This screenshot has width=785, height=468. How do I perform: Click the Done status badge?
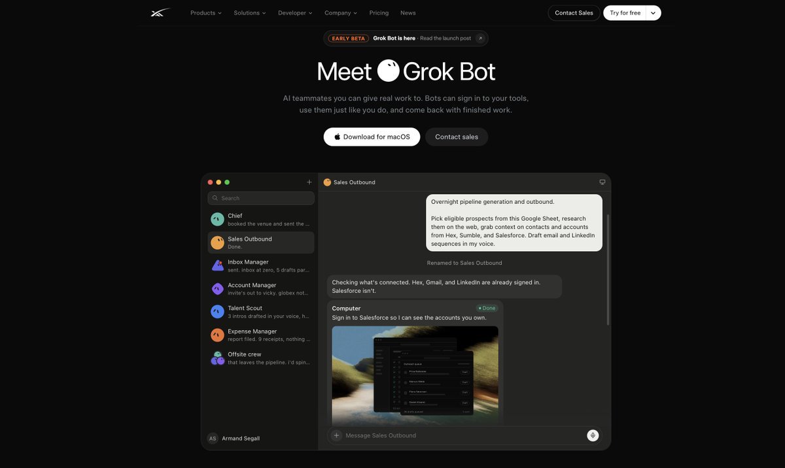pyautogui.click(x=487, y=308)
